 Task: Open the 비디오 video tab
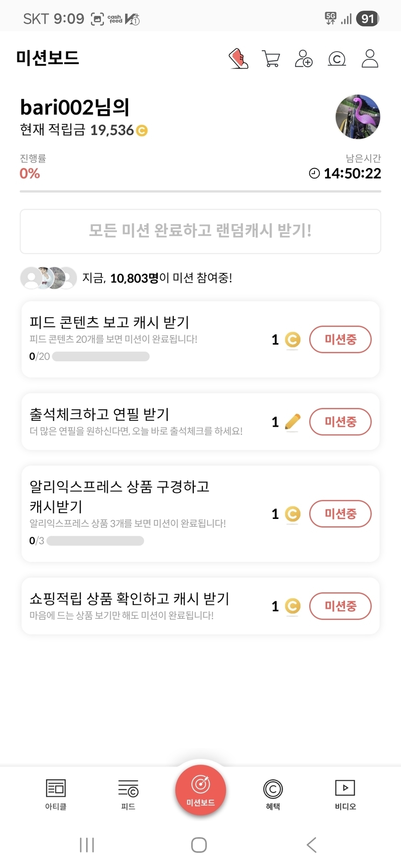[345, 794]
